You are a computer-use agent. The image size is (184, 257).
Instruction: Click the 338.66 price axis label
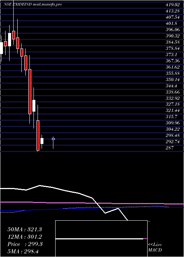173,92
